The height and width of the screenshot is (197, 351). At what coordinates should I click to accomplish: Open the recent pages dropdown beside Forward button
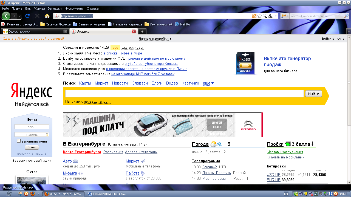[x=20, y=16]
